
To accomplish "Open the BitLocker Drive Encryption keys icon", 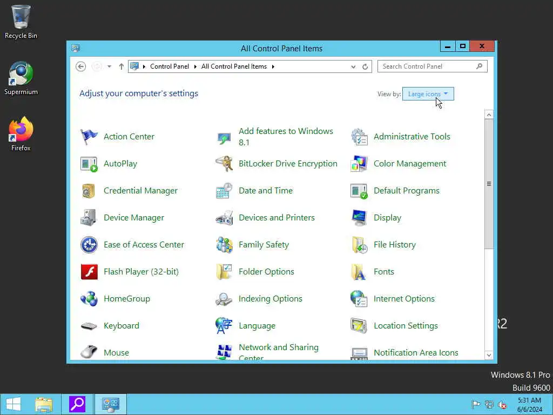I will tap(224, 164).
